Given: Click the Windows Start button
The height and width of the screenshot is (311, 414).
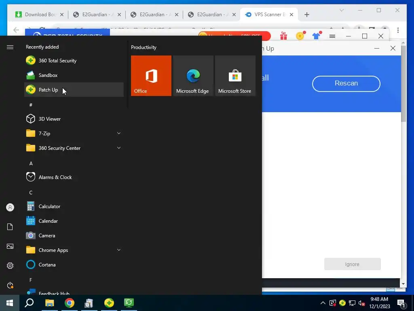Looking at the screenshot, I should click(x=10, y=303).
